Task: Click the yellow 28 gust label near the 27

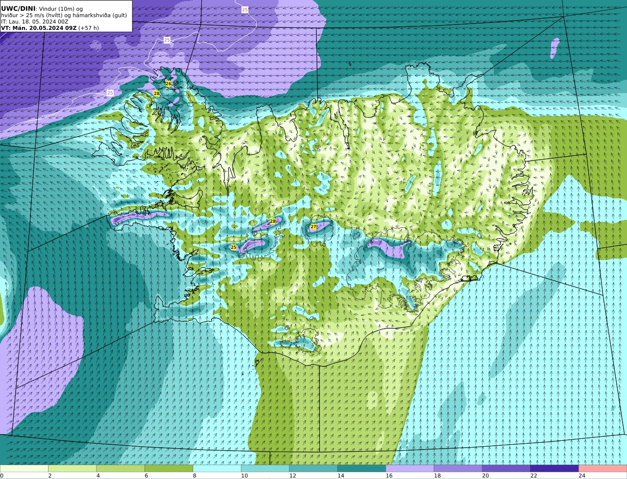Action: [273, 221]
